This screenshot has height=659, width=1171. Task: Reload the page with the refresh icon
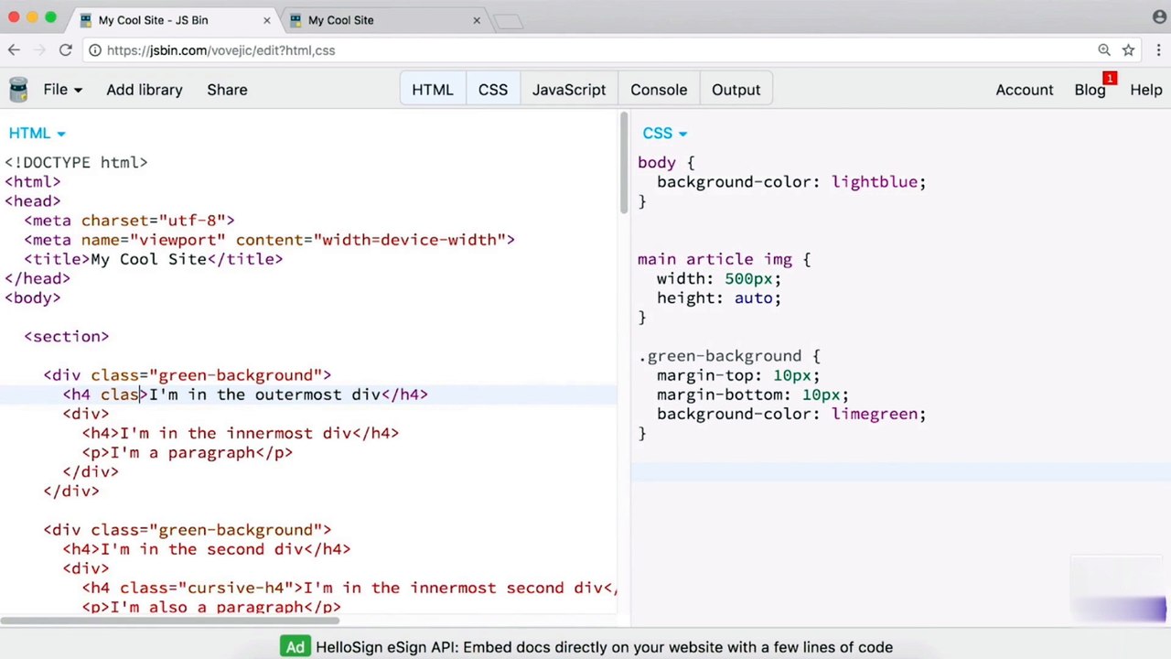pyautogui.click(x=65, y=50)
